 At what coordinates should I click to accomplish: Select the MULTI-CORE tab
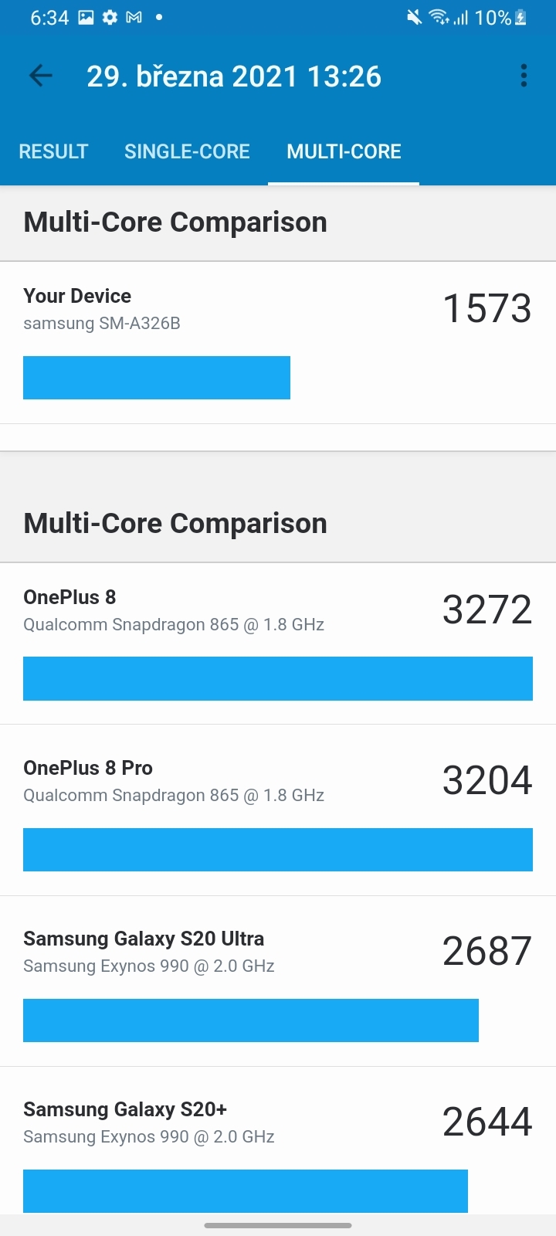click(x=344, y=151)
